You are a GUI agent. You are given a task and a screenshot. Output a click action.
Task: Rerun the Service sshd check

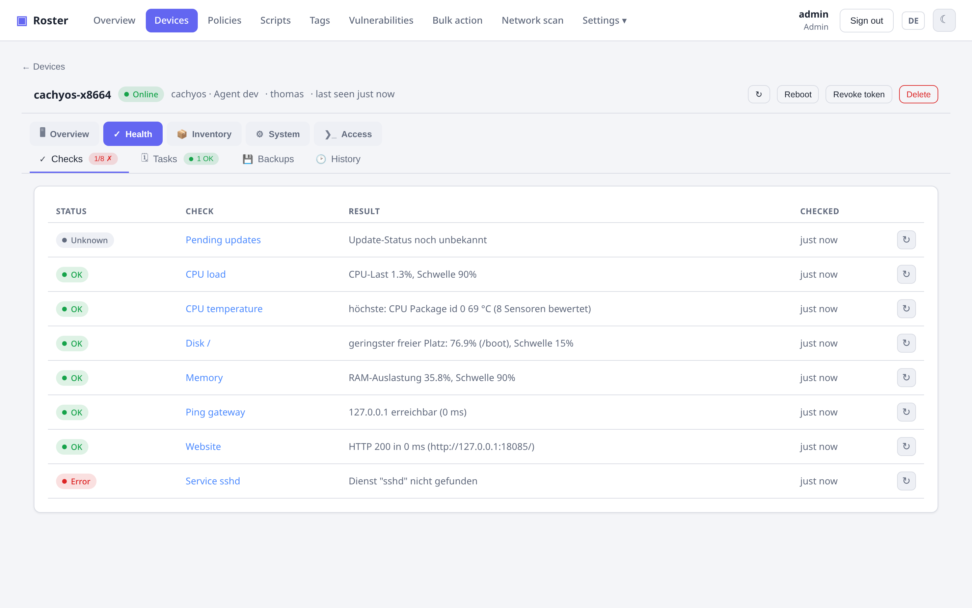(x=906, y=481)
